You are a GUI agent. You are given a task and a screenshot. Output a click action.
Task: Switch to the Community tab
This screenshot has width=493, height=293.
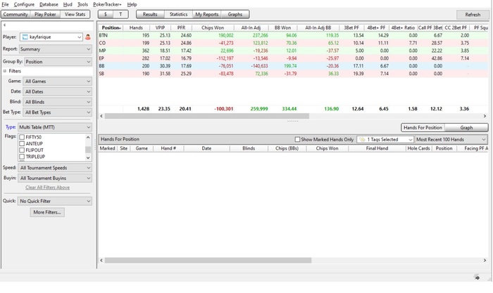click(15, 15)
